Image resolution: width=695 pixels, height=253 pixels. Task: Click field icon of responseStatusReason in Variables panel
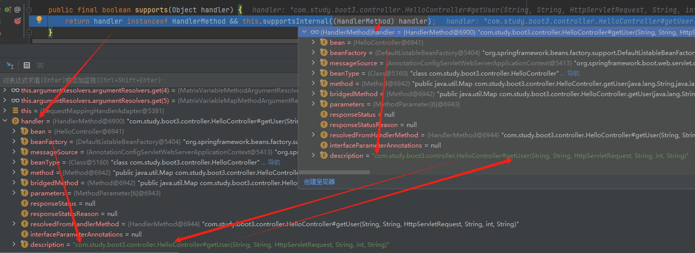(24, 214)
